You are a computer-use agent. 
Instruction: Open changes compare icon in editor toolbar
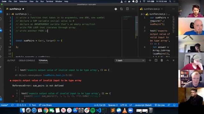click(121, 9)
